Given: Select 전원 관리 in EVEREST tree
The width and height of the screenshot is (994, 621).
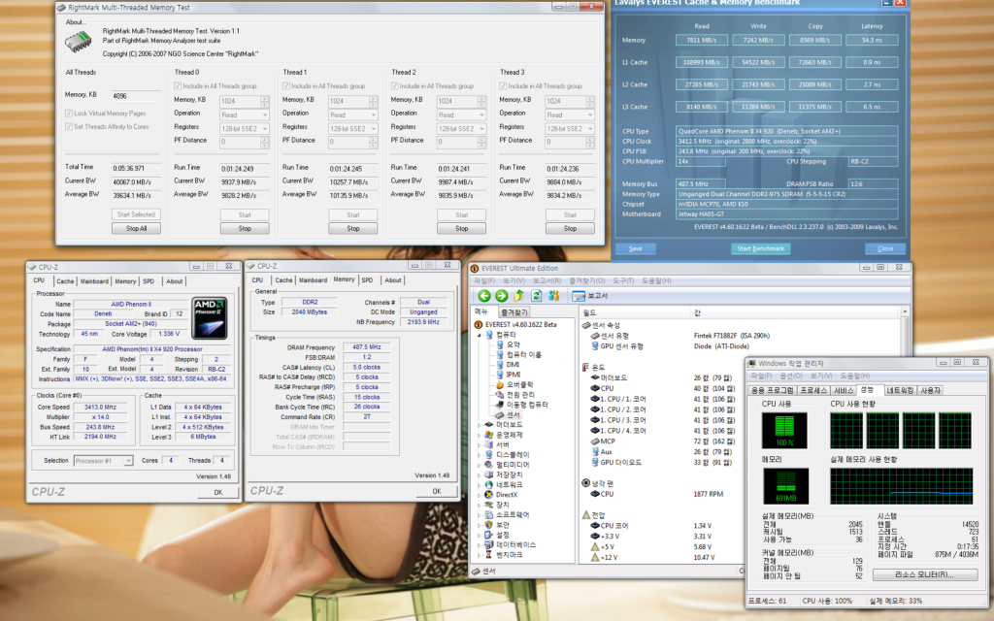Looking at the screenshot, I should (x=520, y=395).
